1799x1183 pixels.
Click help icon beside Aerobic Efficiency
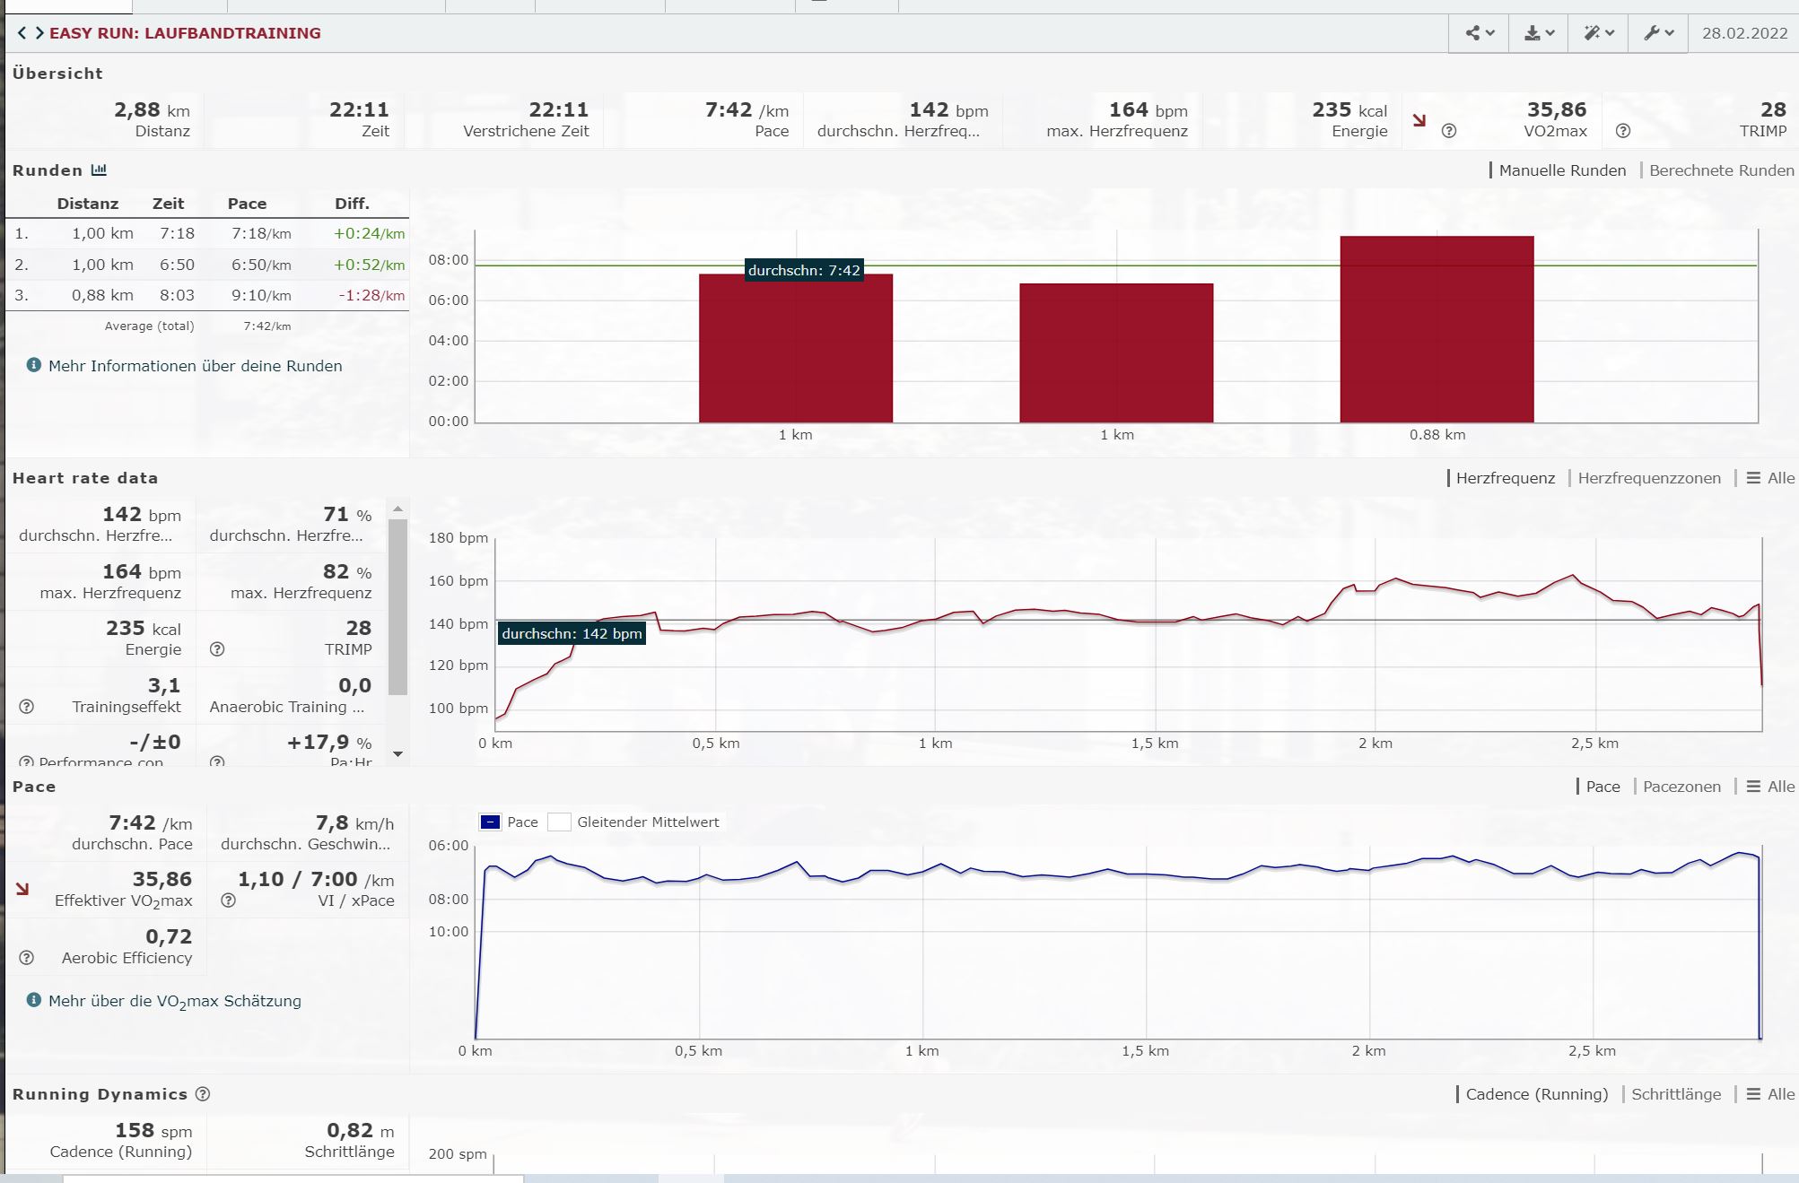click(x=27, y=958)
